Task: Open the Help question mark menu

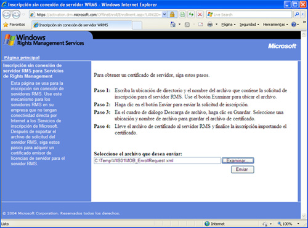Action: [295, 25]
